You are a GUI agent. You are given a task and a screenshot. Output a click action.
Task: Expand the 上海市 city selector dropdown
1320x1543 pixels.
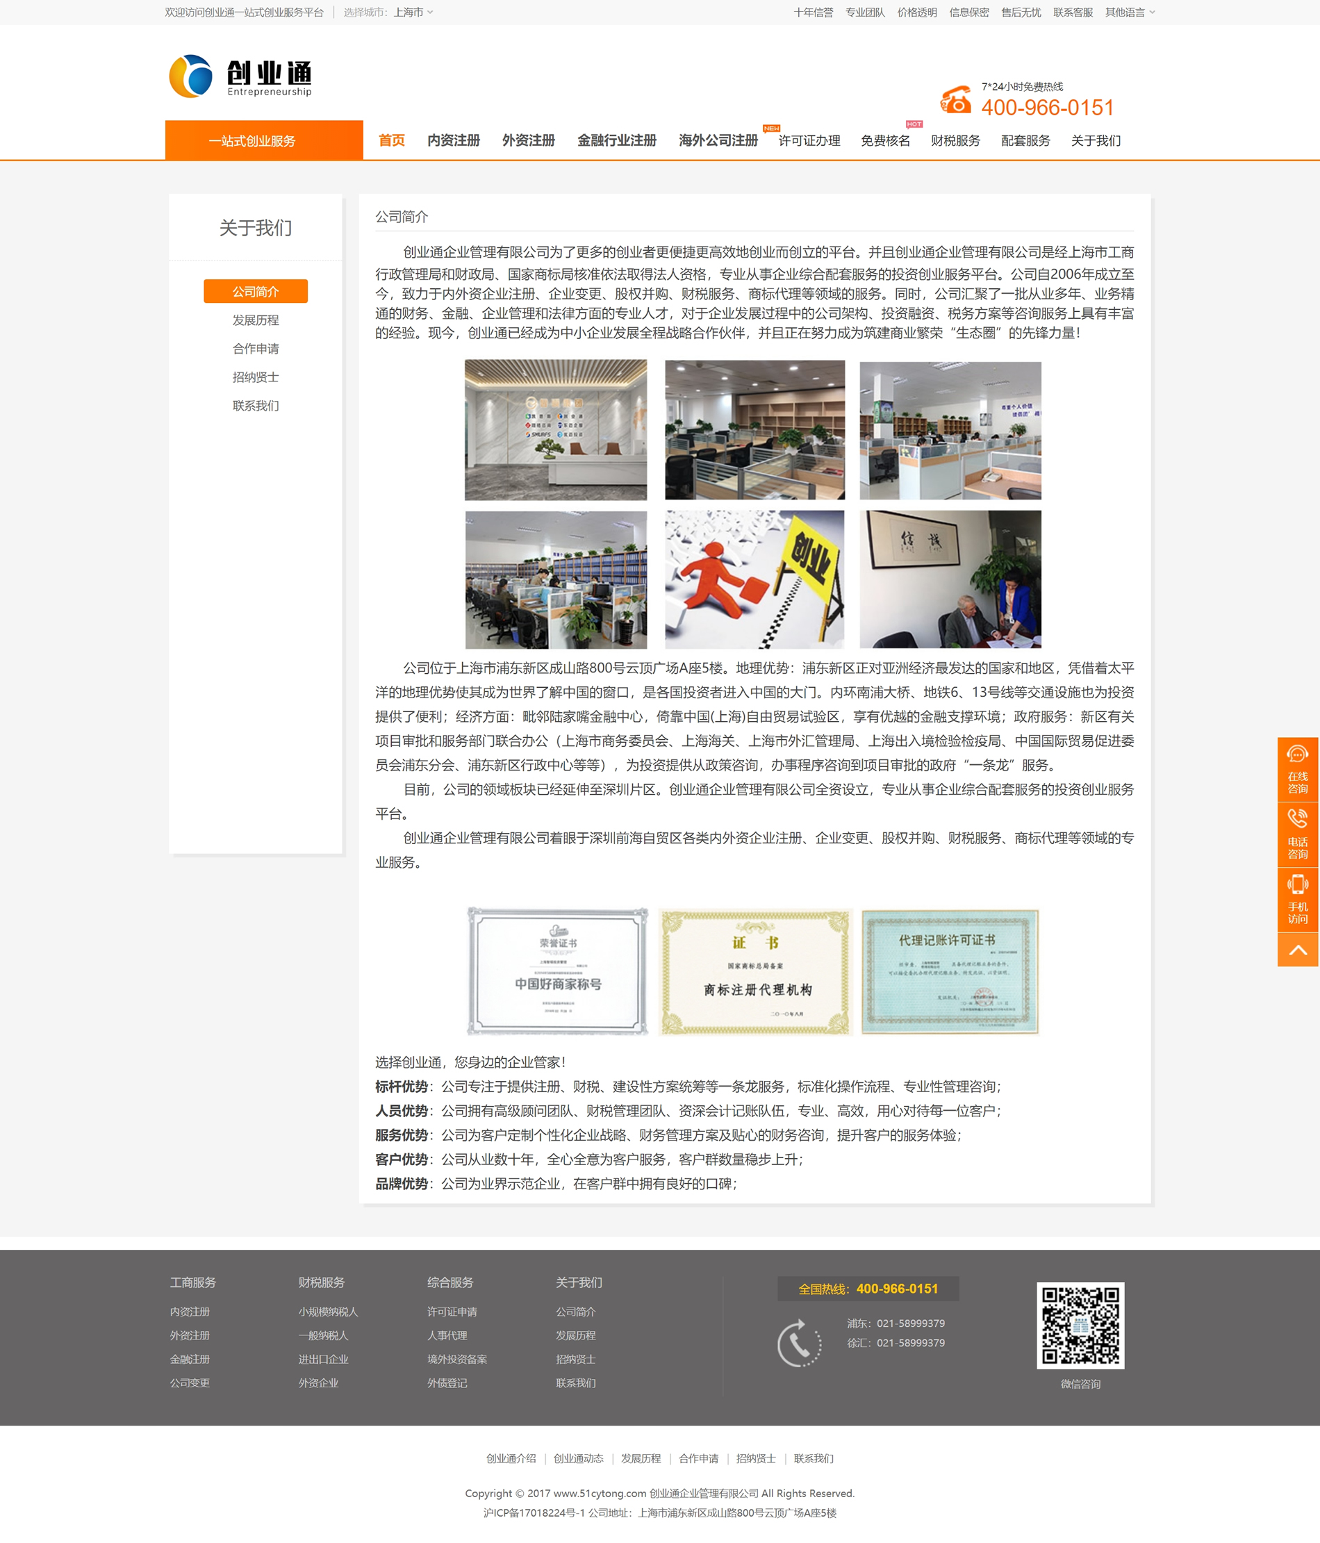click(x=413, y=12)
